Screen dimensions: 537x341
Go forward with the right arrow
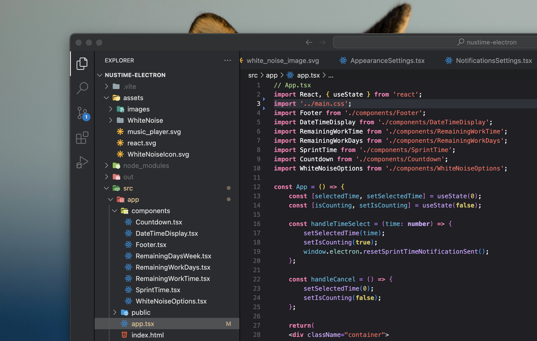click(322, 42)
